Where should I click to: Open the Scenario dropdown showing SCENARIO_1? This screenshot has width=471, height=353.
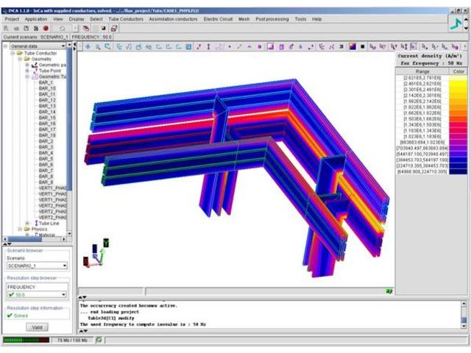[64, 265]
